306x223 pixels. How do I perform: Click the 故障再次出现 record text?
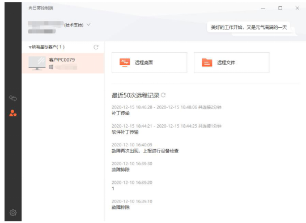tap(145, 151)
